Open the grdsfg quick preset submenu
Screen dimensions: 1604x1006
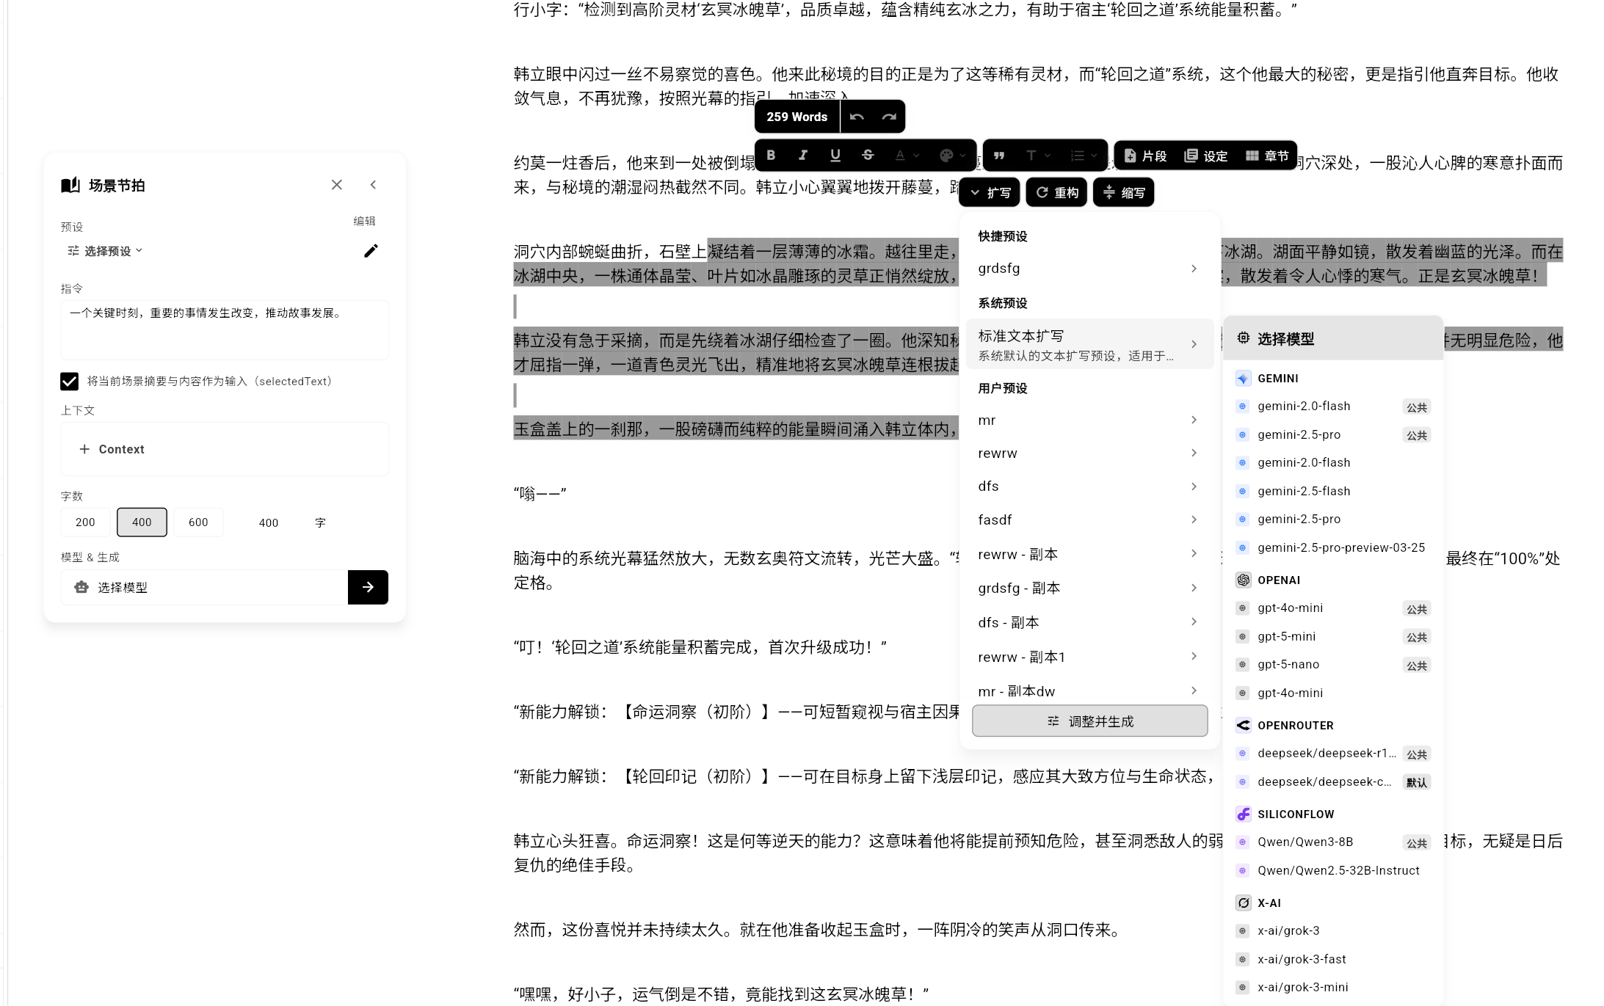[x=1089, y=269]
